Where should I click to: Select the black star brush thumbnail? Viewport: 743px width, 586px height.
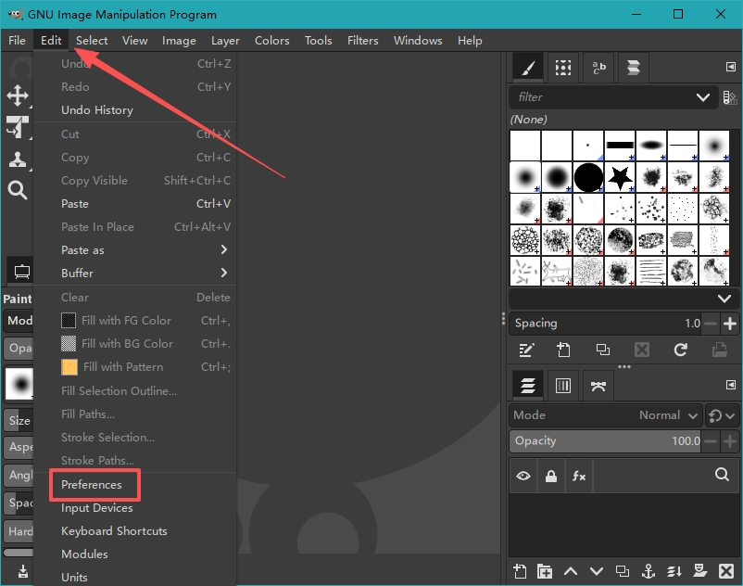coord(620,177)
